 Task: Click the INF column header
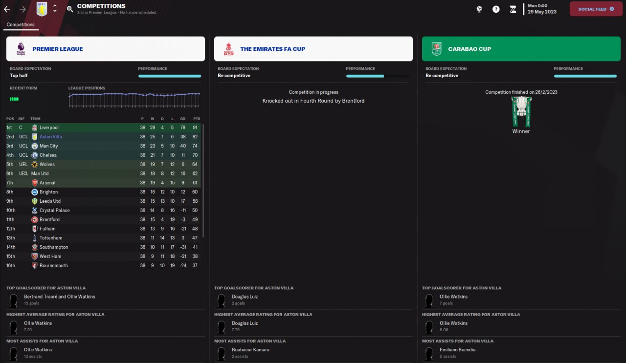click(22, 119)
